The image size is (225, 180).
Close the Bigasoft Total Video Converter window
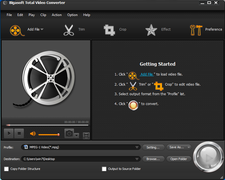point(216,3)
